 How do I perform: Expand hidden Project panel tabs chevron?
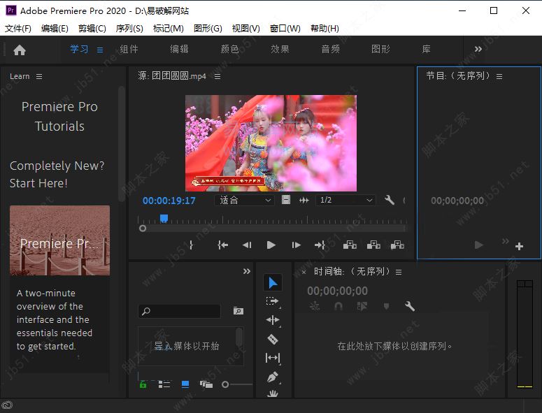[246, 271]
